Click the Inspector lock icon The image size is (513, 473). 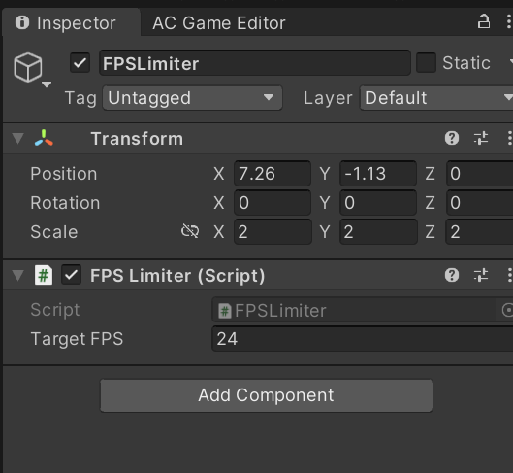tap(484, 22)
